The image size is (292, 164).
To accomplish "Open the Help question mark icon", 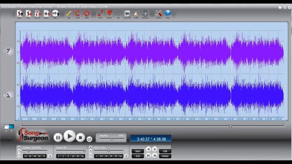I will click(168, 14).
